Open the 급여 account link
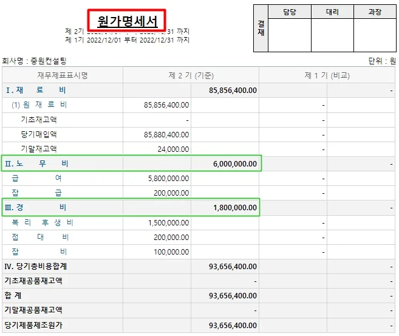This screenshot has height=336, width=399. pos(36,178)
